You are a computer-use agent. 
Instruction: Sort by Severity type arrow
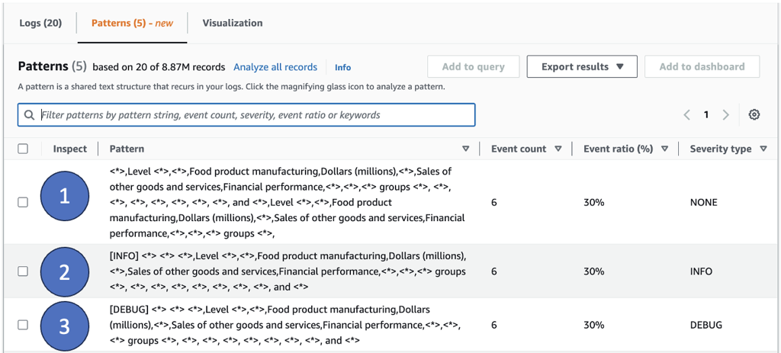tap(763, 149)
